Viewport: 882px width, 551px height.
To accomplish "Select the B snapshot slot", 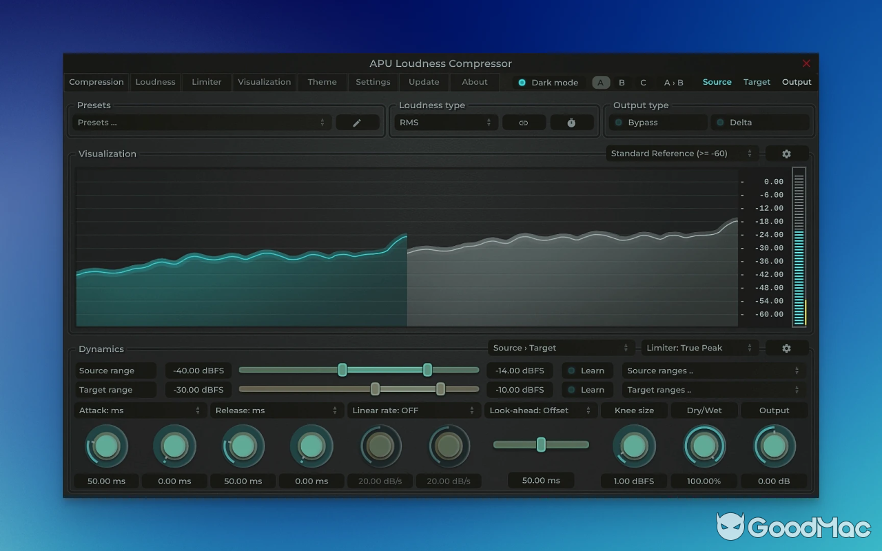I will (x=622, y=82).
